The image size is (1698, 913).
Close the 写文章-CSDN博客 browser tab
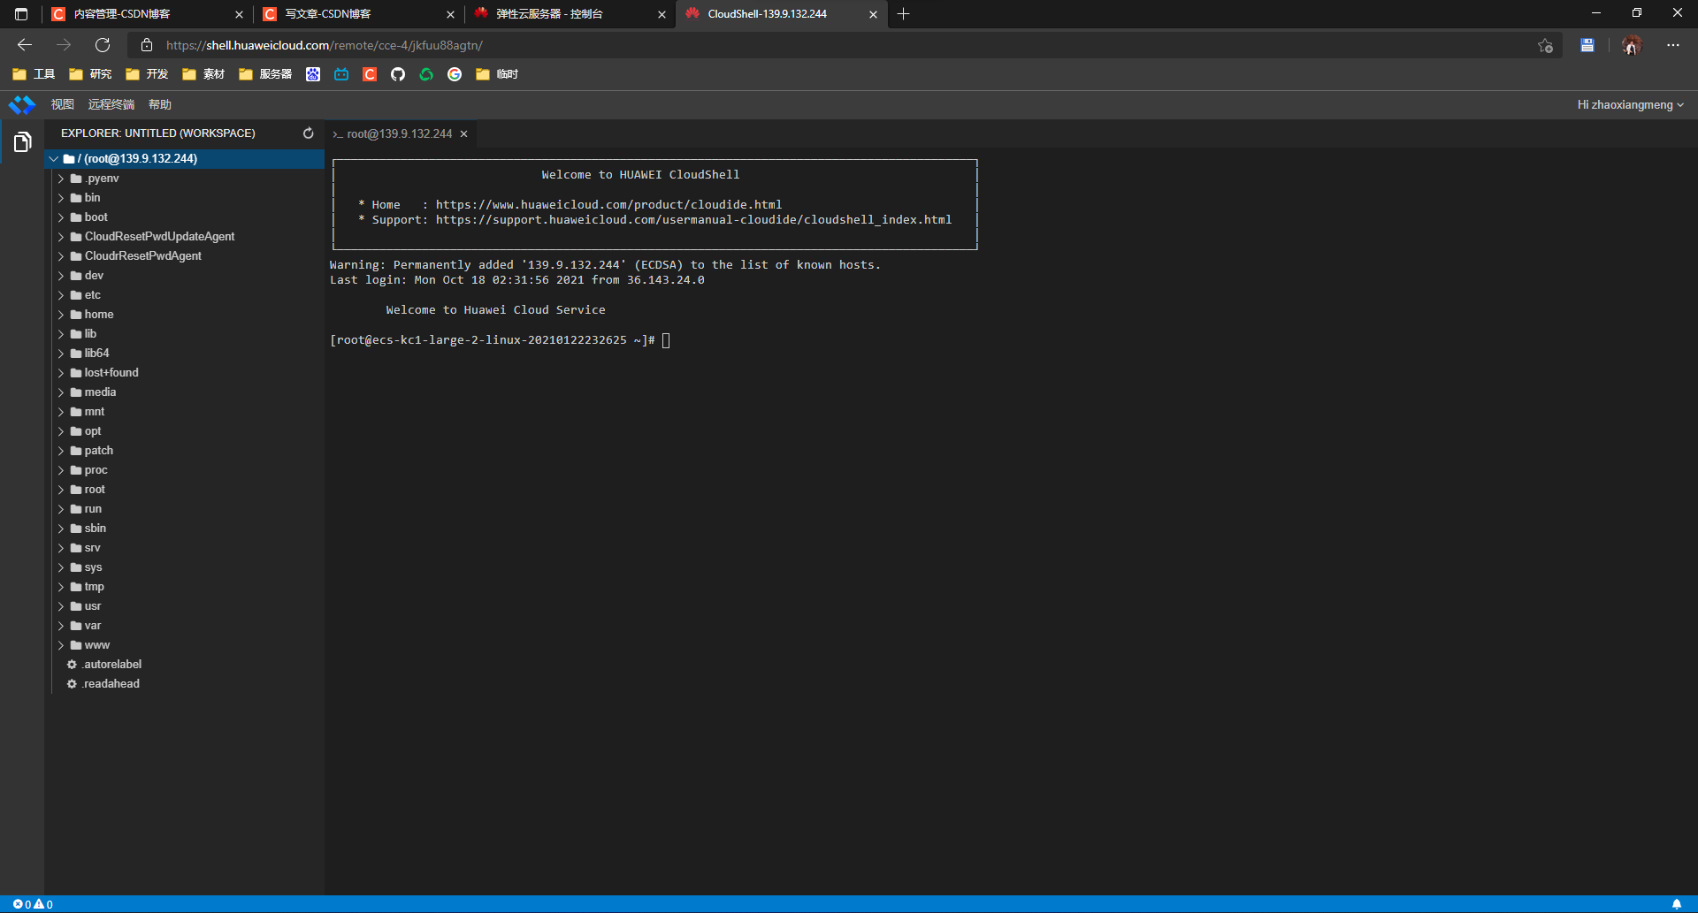click(x=450, y=14)
